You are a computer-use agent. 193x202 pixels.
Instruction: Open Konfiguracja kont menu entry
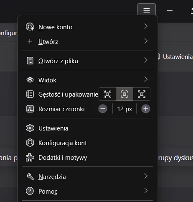(x=87, y=143)
